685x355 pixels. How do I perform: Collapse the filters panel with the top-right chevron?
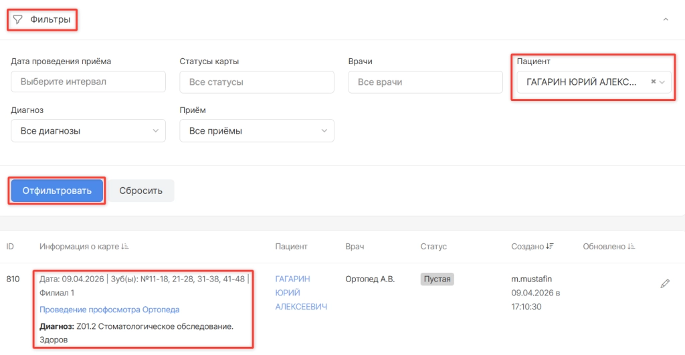click(x=665, y=19)
